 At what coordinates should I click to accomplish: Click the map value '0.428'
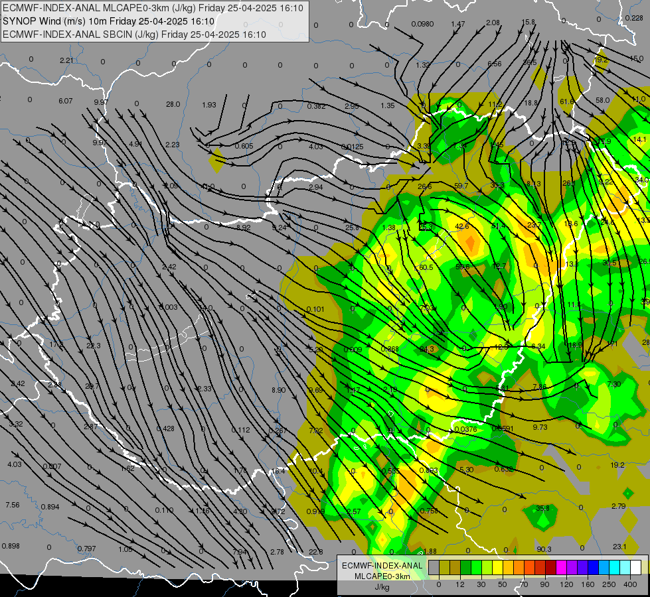165,429
